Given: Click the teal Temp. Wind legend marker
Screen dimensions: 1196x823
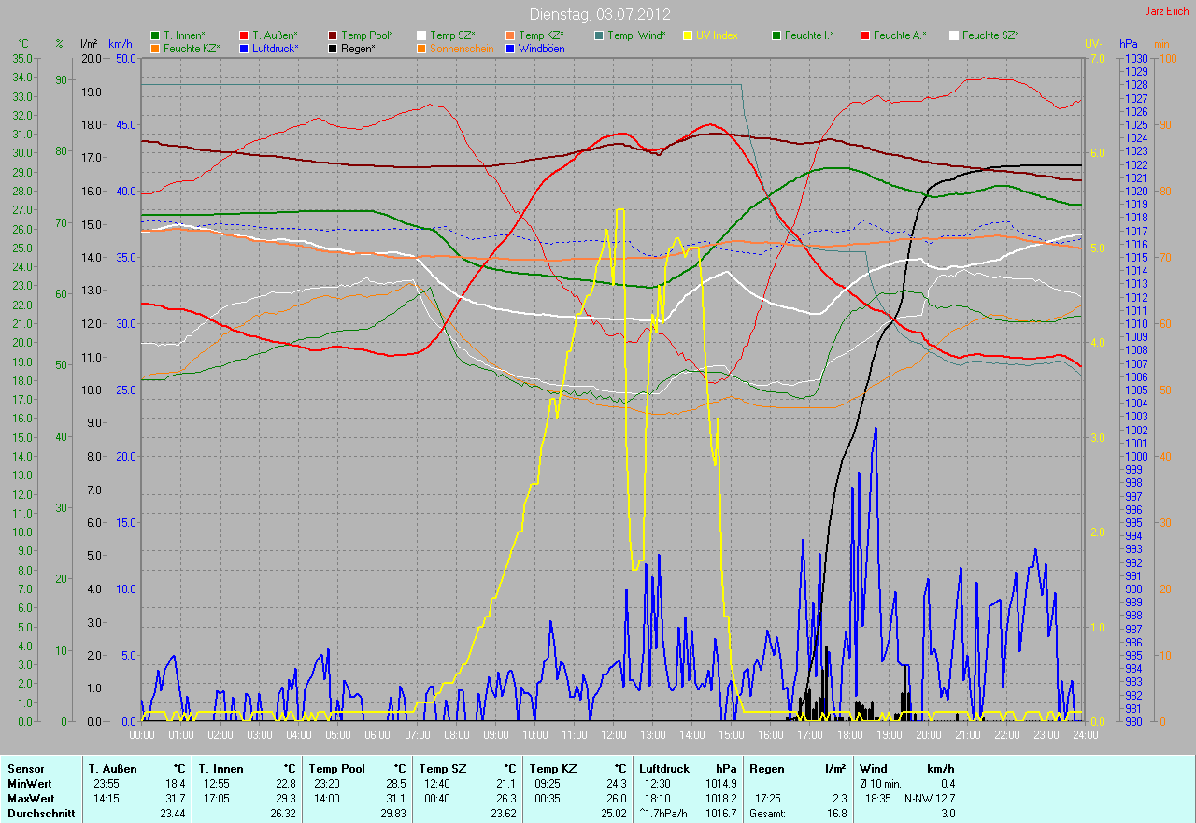Looking at the screenshot, I should coord(599,35).
